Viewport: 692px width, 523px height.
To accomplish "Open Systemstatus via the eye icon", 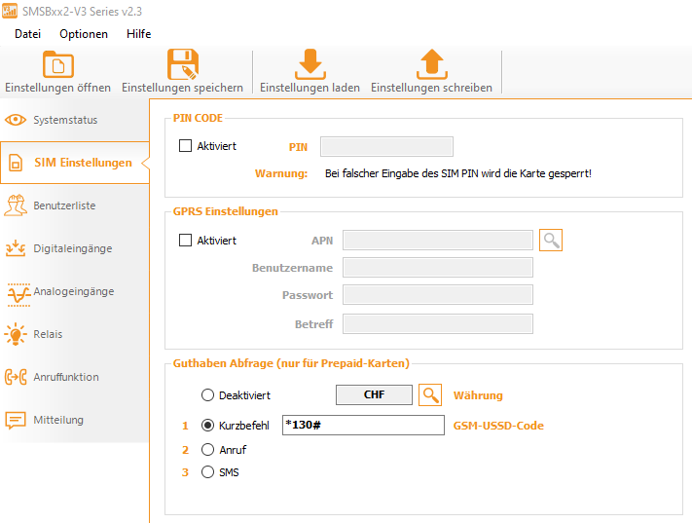I will pos(17,120).
